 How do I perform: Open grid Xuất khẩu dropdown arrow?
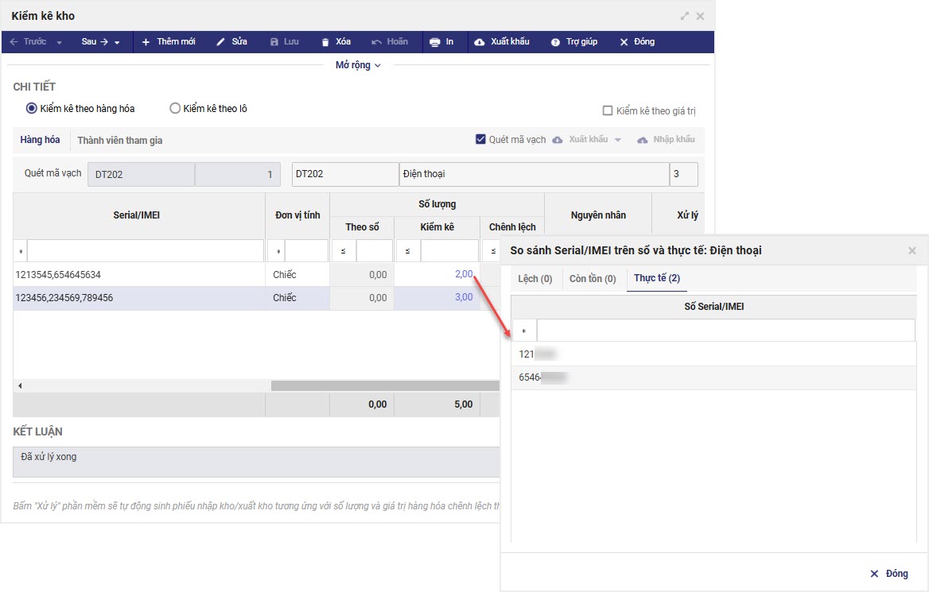tap(618, 140)
